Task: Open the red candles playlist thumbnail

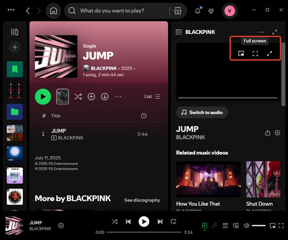Action: [x=15, y=90]
